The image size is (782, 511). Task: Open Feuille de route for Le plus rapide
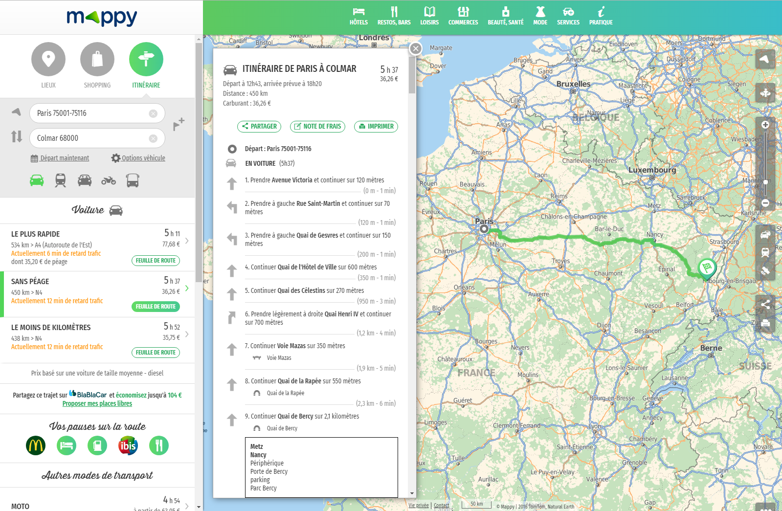(x=156, y=261)
